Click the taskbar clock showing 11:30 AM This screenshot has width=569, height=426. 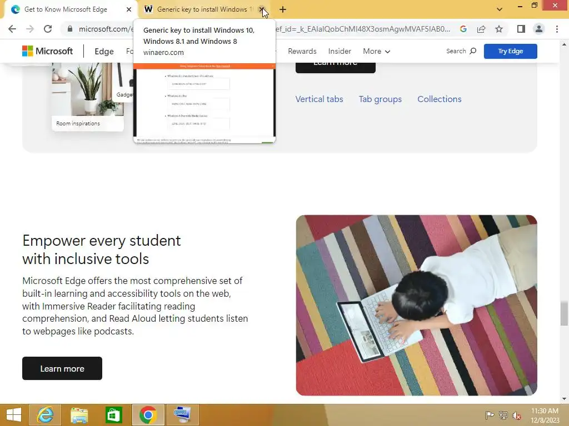[545, 415]
